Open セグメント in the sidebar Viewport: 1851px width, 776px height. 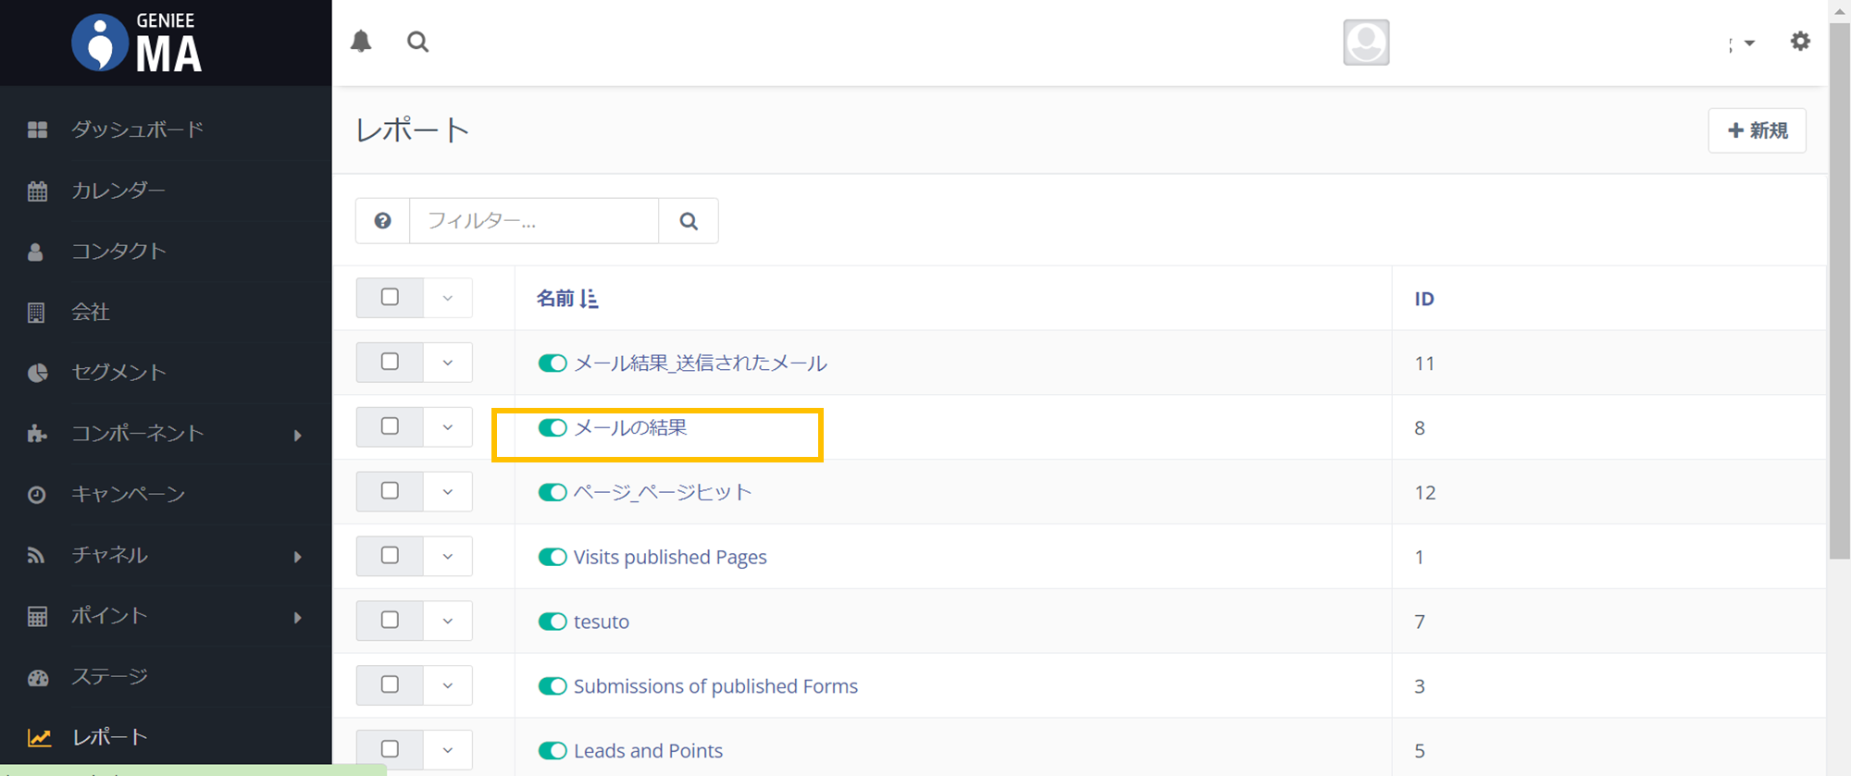(118, 373)
